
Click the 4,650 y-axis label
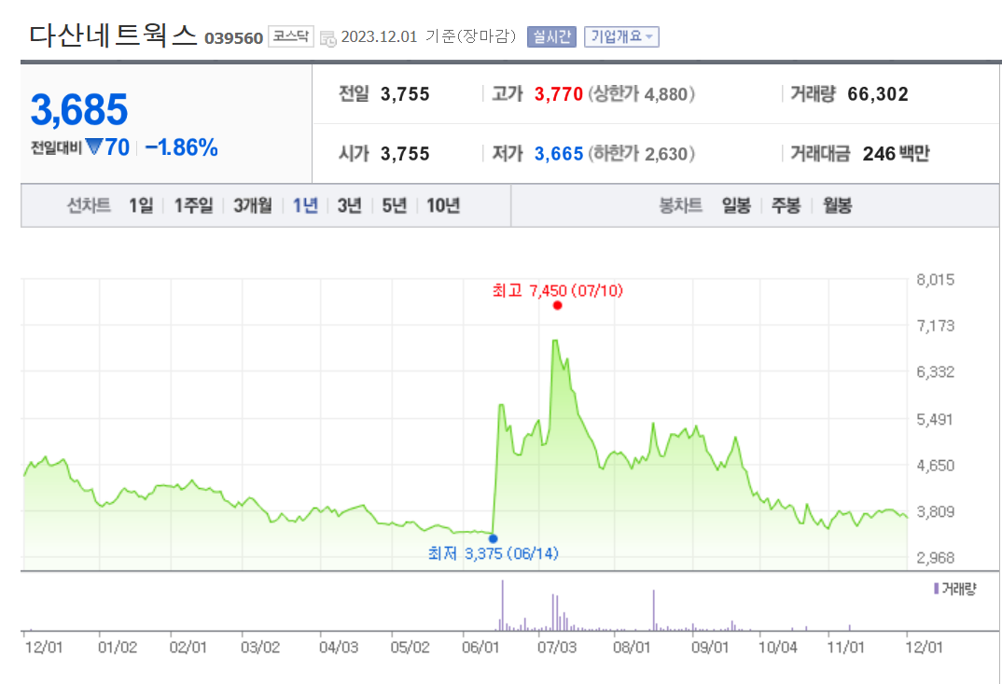point(936,466)
